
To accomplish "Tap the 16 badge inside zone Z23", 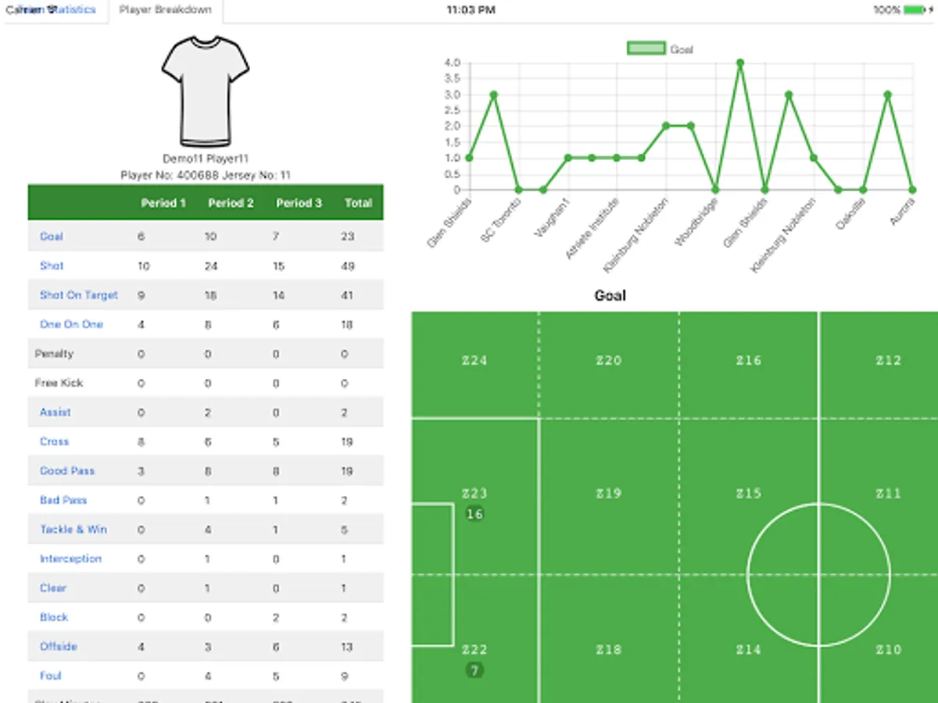I will [x=475, y=514].
